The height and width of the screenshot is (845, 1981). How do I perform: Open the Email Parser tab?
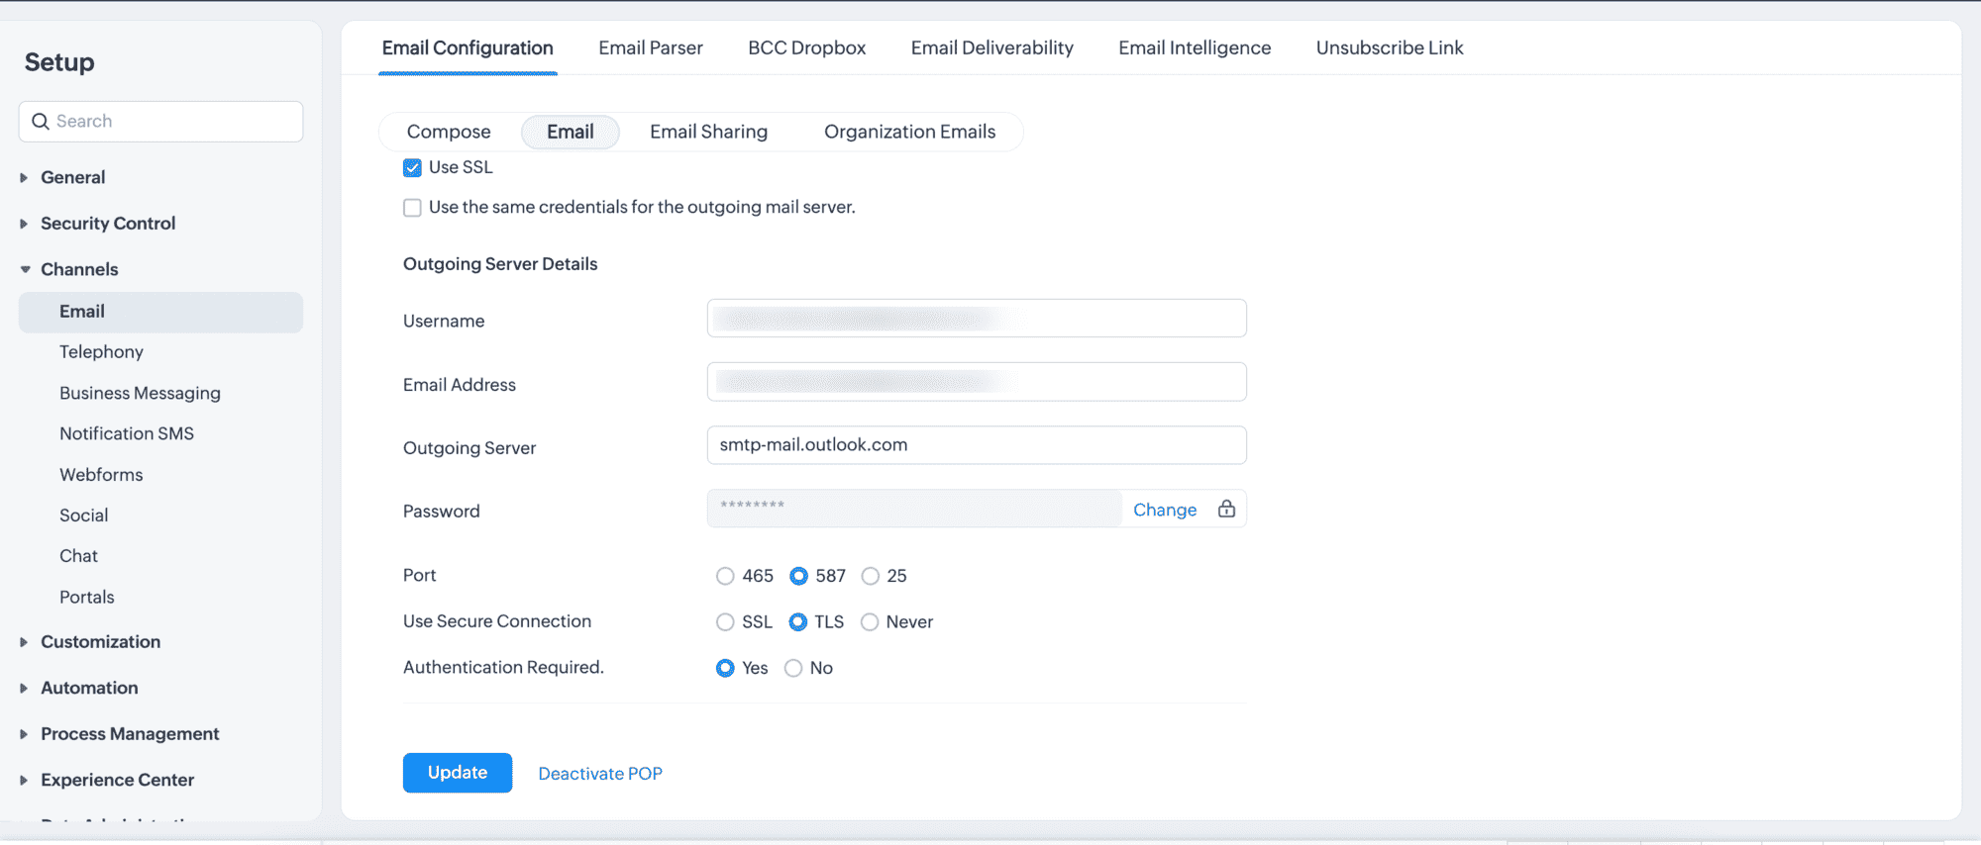coord(650,47)
